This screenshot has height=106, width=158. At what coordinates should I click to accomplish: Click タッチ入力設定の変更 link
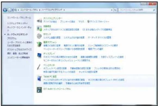click(88, 72)
